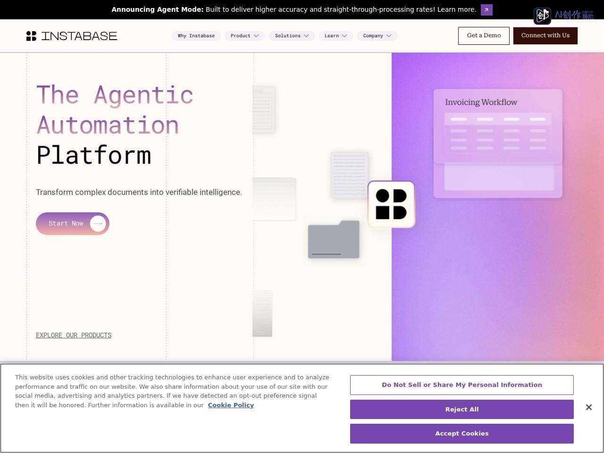Image resolution: width=604 pixels, height=453 pixels.
Task: Choose Do Not Sell or Share My Personal Information
Action: click(462, 385)
